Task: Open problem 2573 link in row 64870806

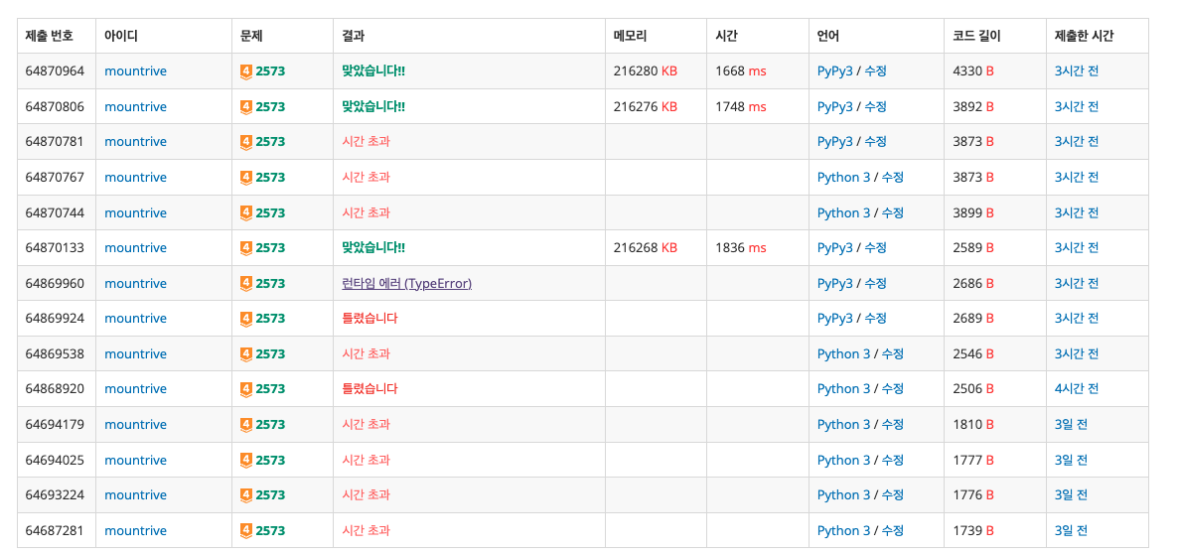Action: pos(270,106)
